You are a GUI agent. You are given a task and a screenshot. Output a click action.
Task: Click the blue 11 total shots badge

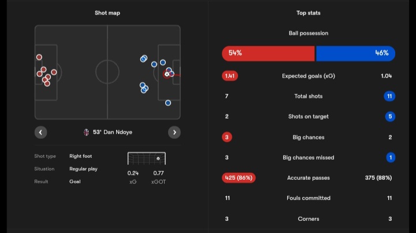coord(389,96)
